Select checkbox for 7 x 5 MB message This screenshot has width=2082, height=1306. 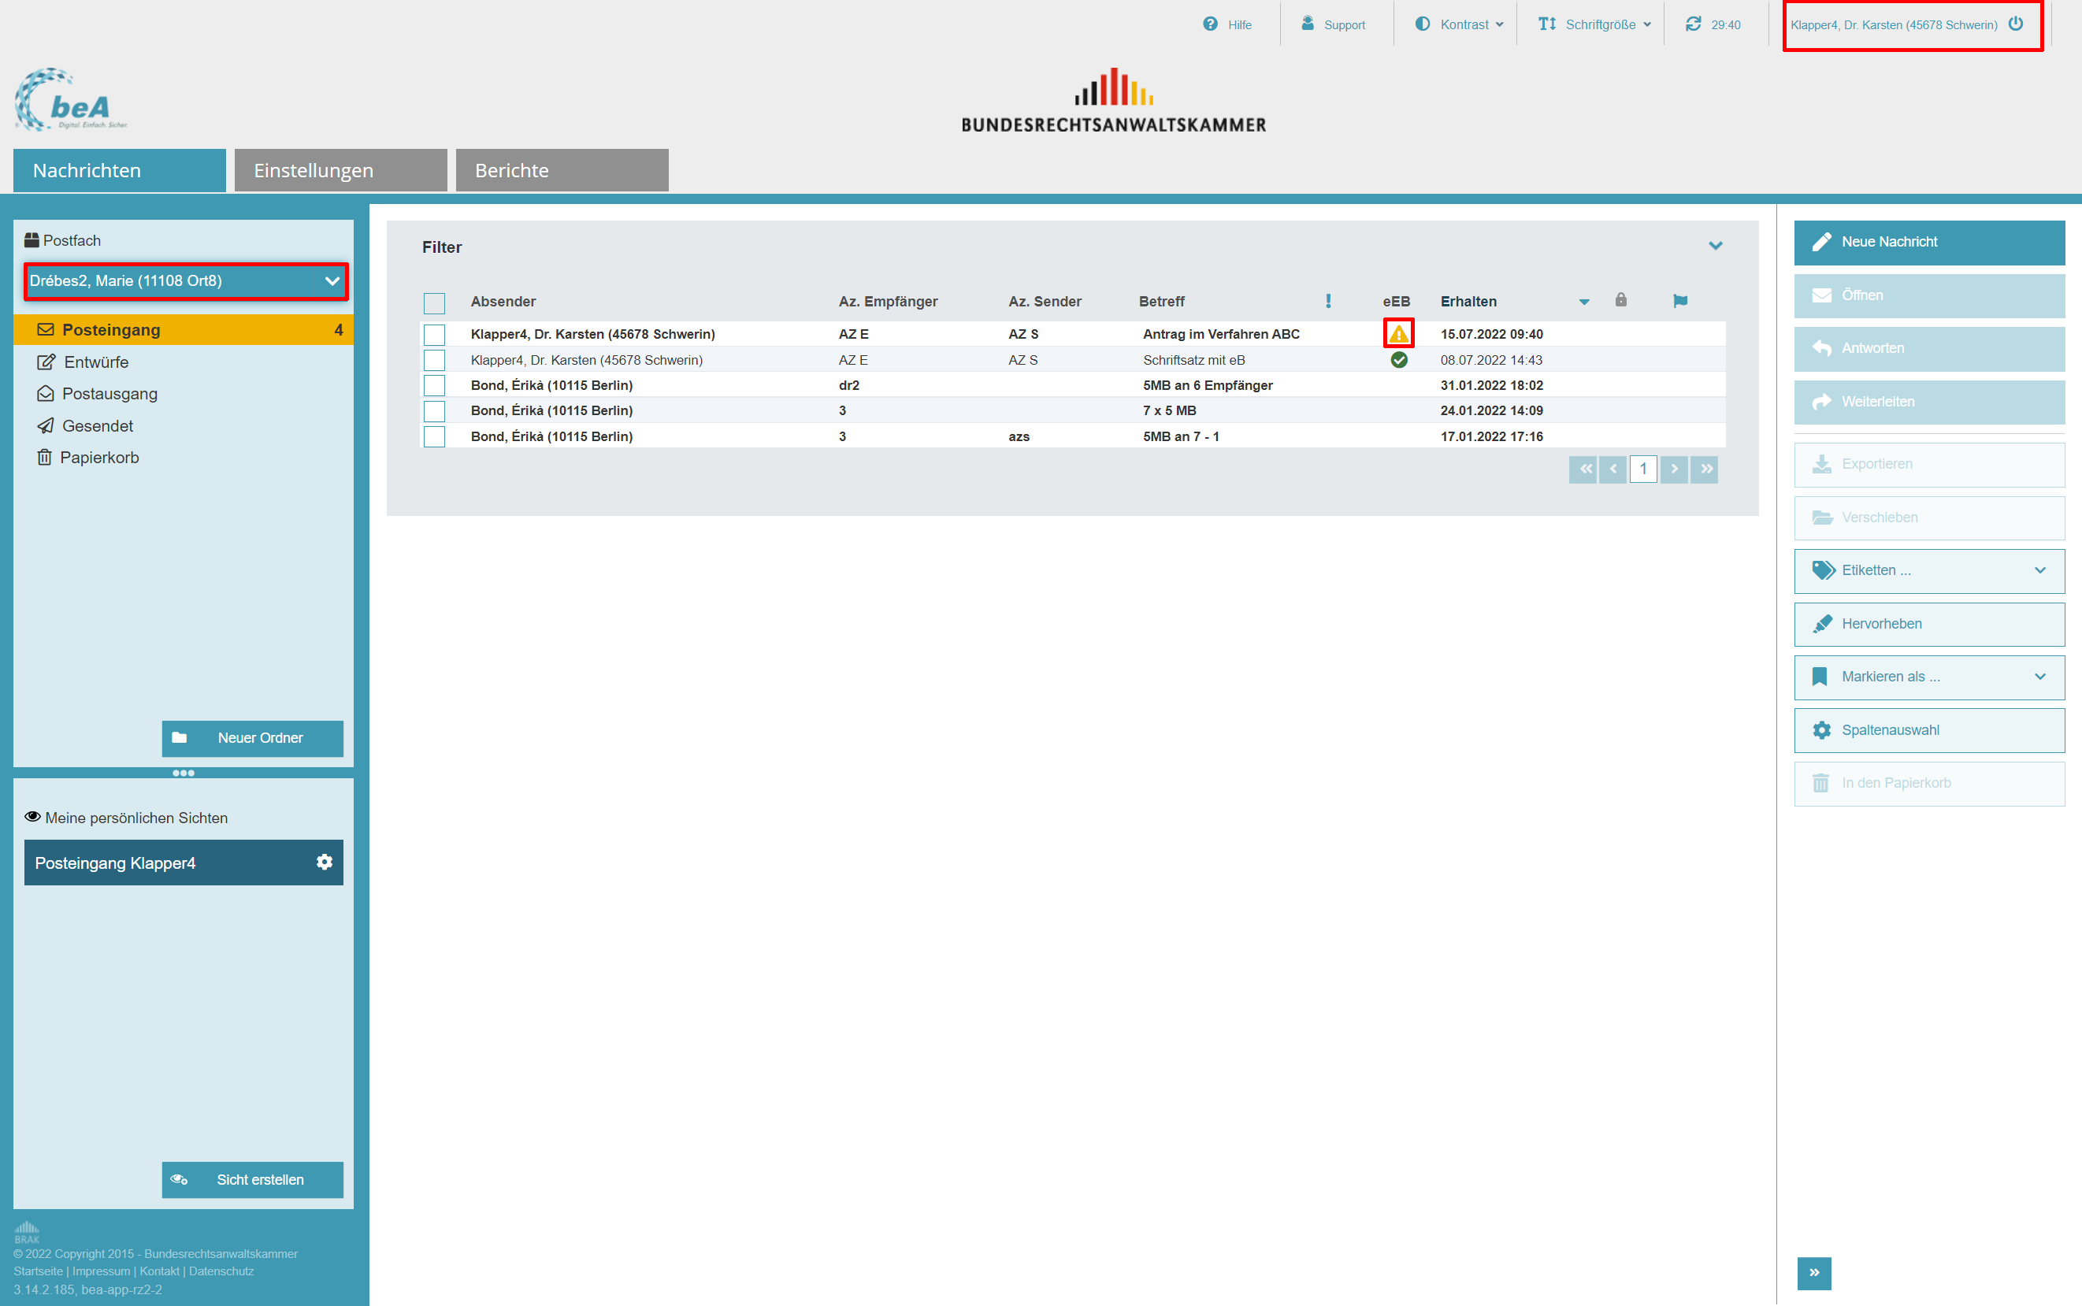[x=434, y=411]
